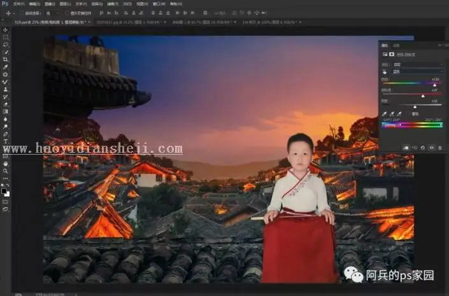
Task: Close the first document tab
Action: click(89, 22)
